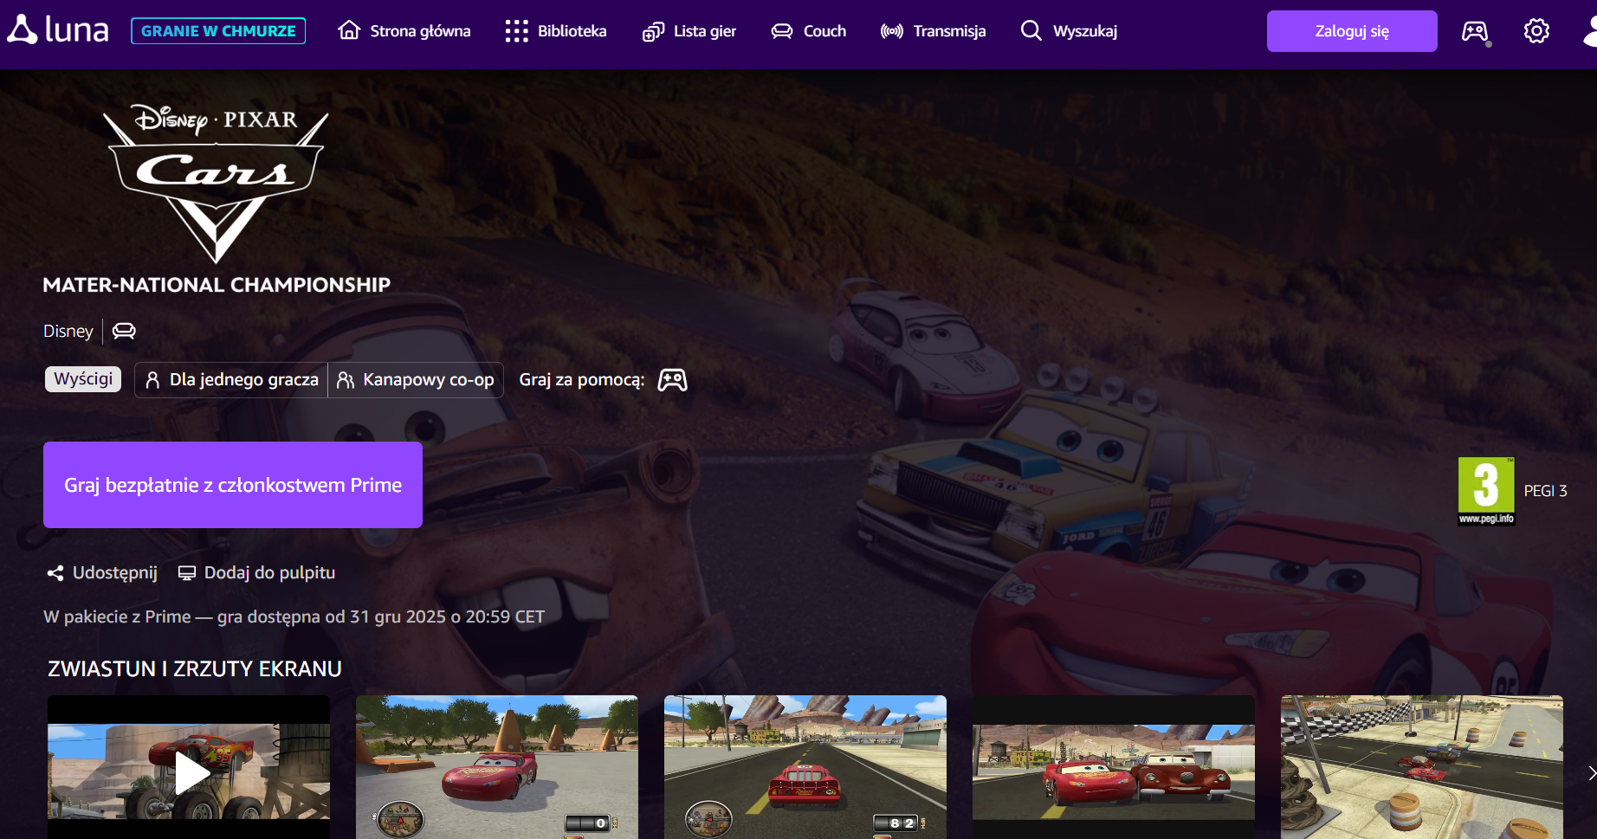This screenshot has height=839, width=1597.
Task: Click the Dodaj do pulpitu monitor icon
Action: 186,573
